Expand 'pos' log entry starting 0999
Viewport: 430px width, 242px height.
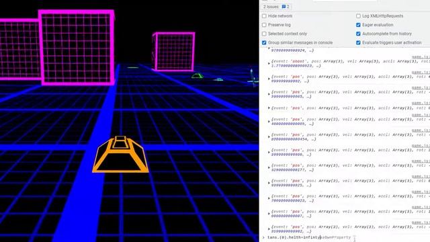pos(269,79)
